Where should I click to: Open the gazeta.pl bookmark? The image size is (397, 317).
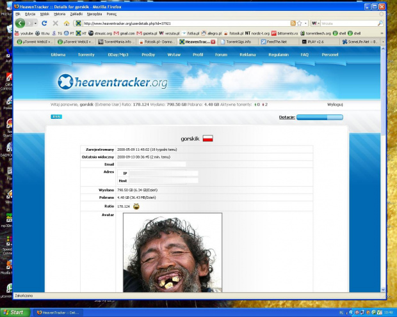147,33
